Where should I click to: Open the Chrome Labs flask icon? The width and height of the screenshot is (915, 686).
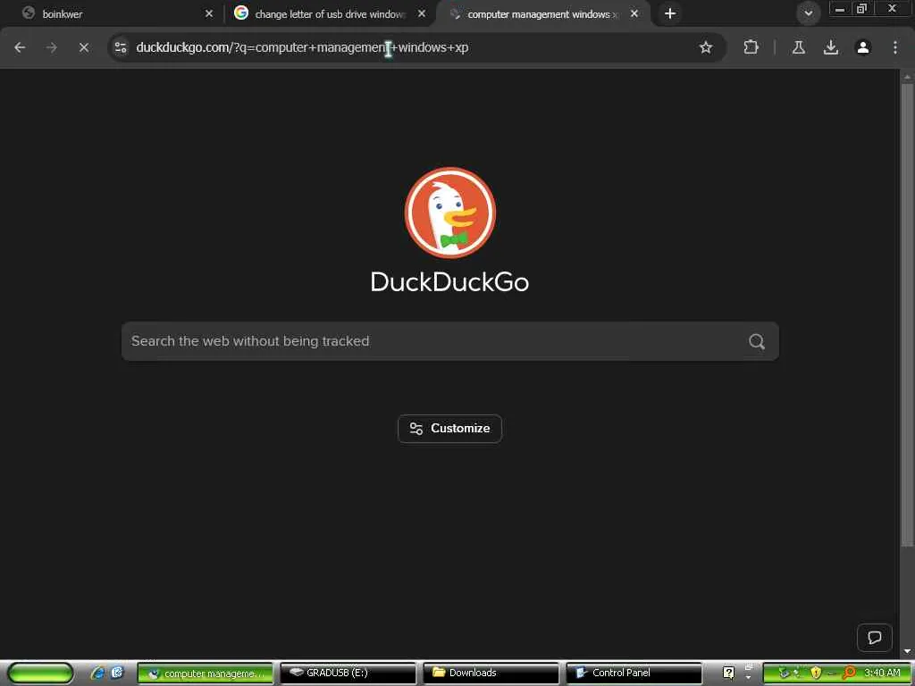click(x=799, y=47)
